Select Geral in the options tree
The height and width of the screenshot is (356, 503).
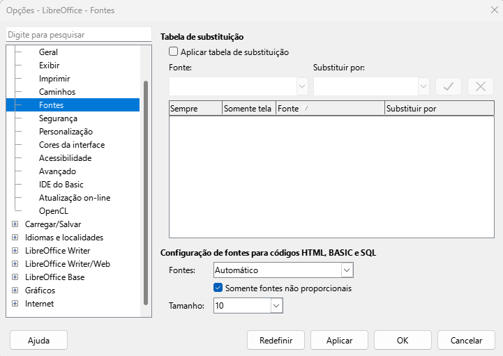(48, 52)
